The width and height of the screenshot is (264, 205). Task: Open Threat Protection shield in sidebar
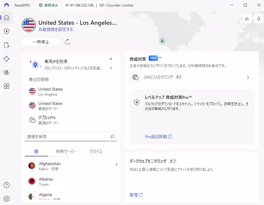click(x=7, y=31)
